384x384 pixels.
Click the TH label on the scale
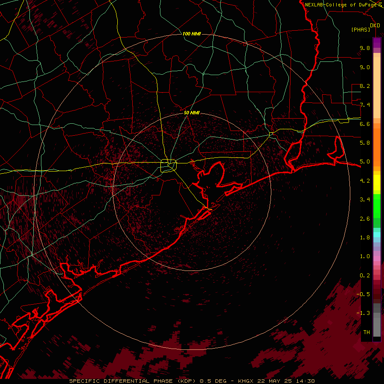tap(367, 332)
